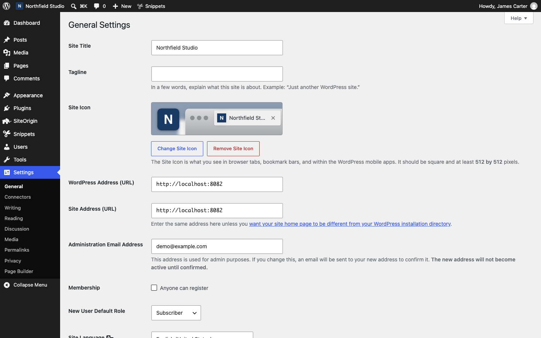Focus the Site Title input field
Viewport: 541px width, 338px height.
coord(217,48)
